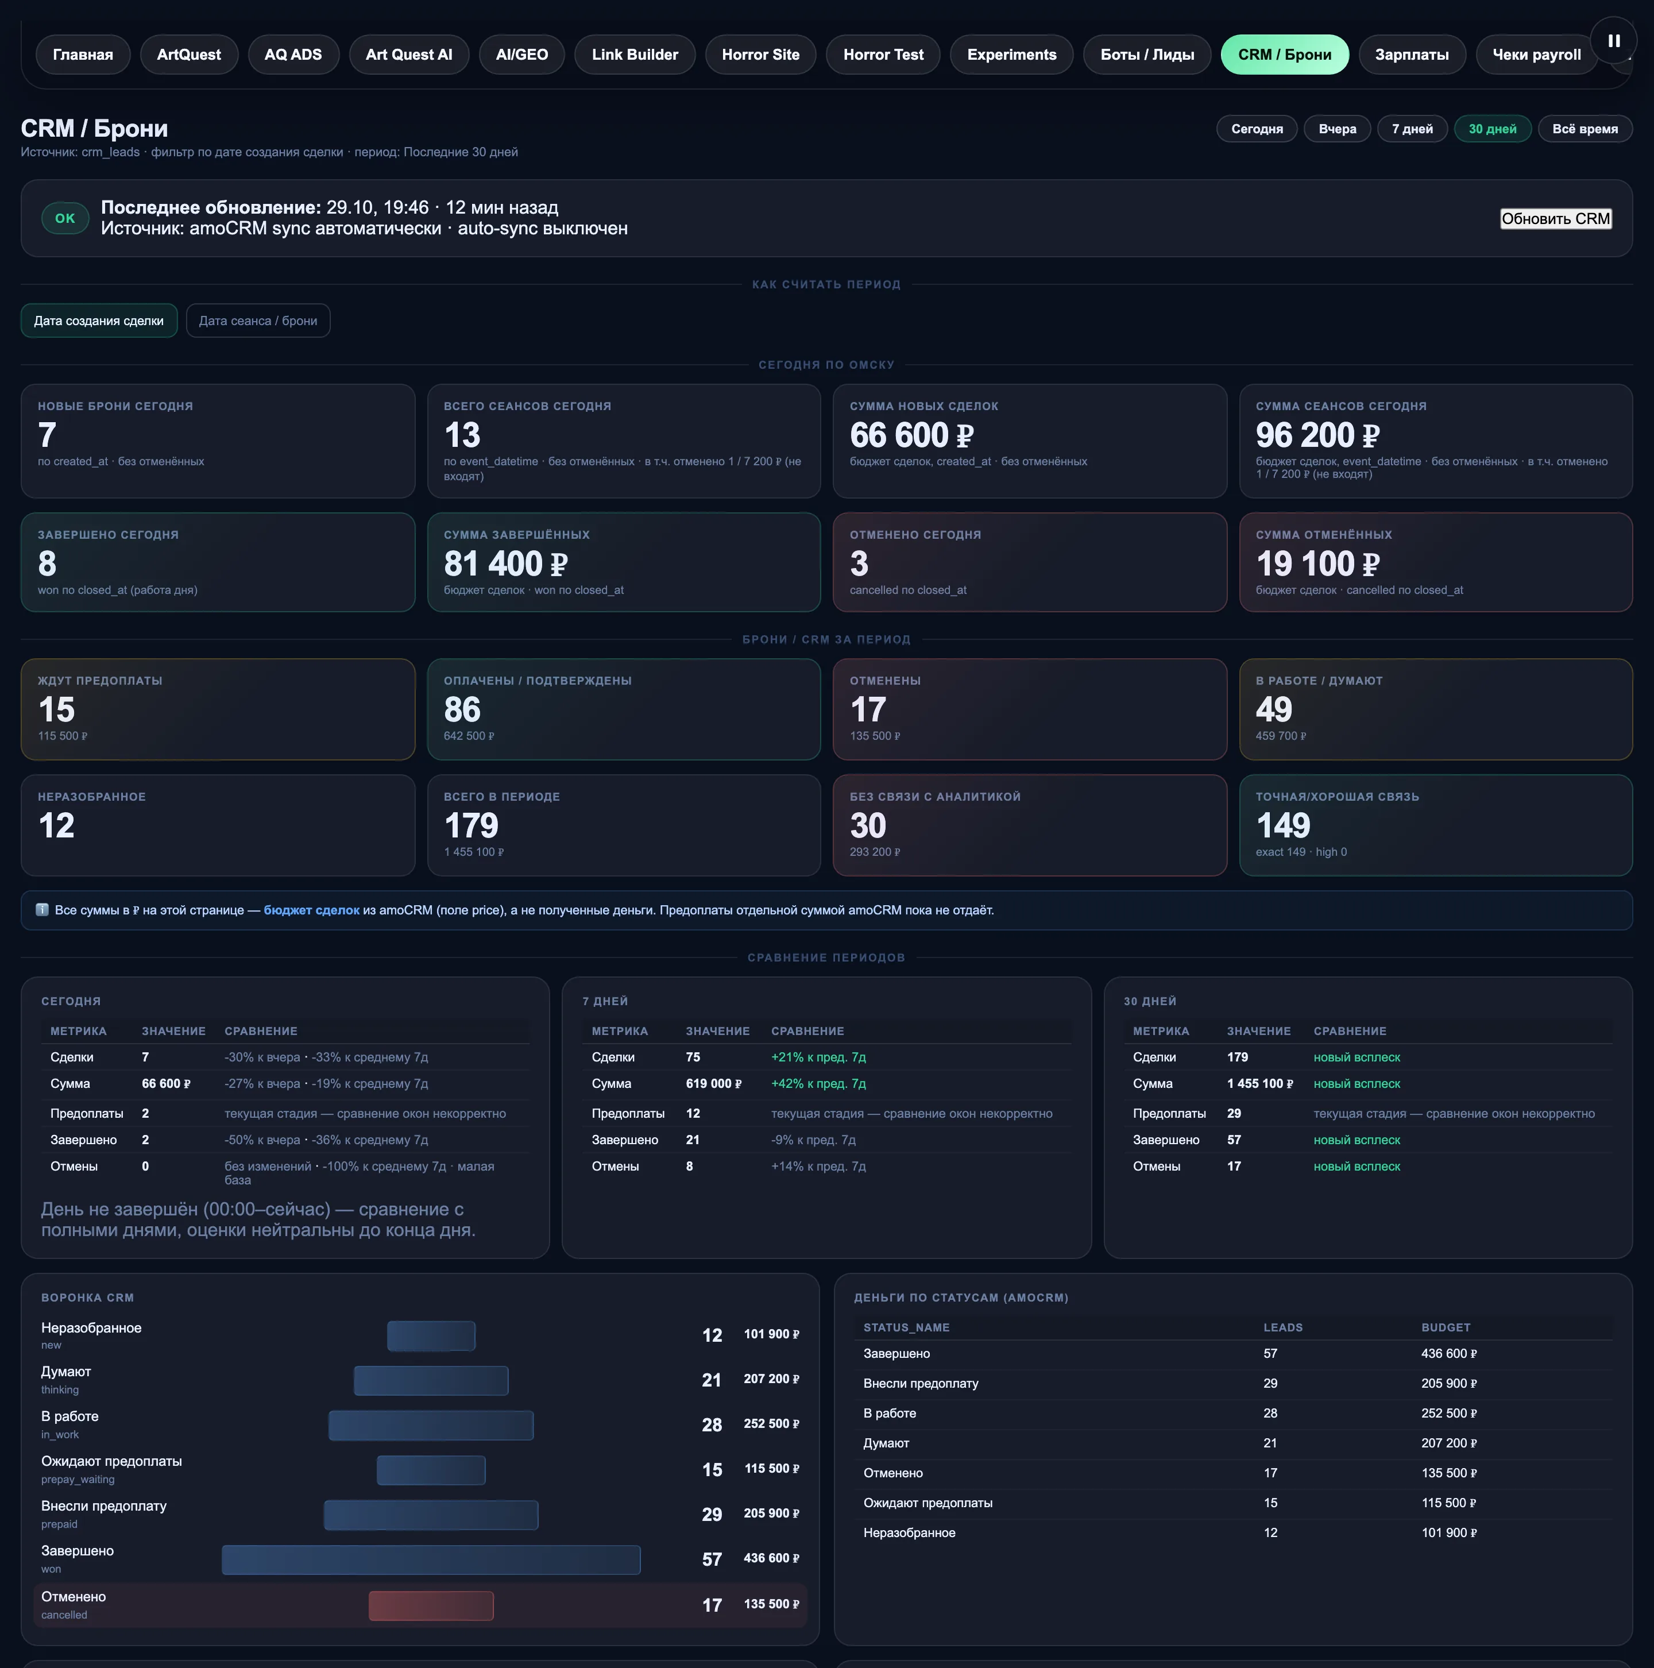Click the pause icon button
1654x1668 pixels.
[x=1613, y=40]
